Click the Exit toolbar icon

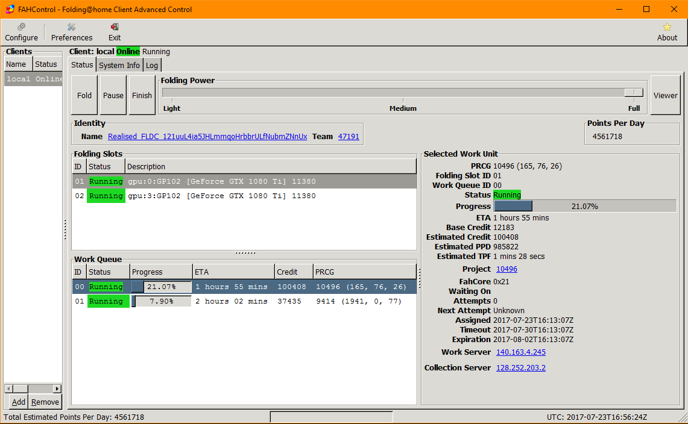pyautogui.click(x=115, y=33)
